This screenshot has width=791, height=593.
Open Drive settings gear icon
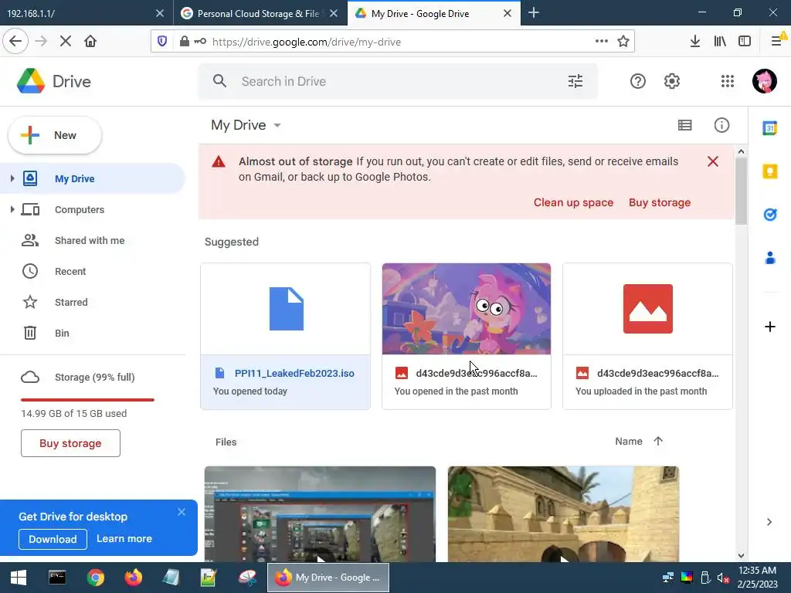click(x=672, y=81)
